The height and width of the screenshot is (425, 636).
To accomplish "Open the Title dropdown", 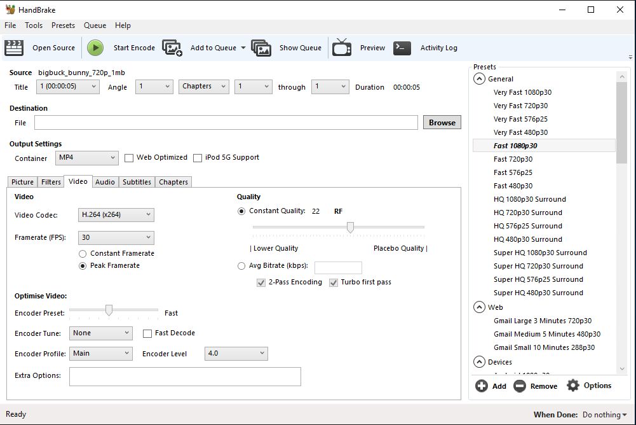I will click(68, 87).
